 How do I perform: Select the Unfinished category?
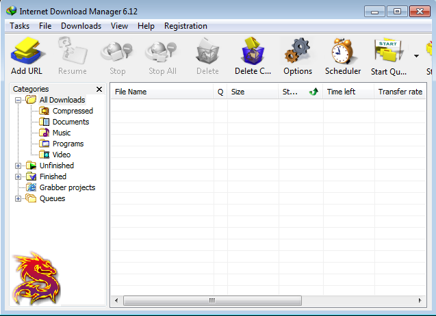pyautogui.click(x=56, y=166)
